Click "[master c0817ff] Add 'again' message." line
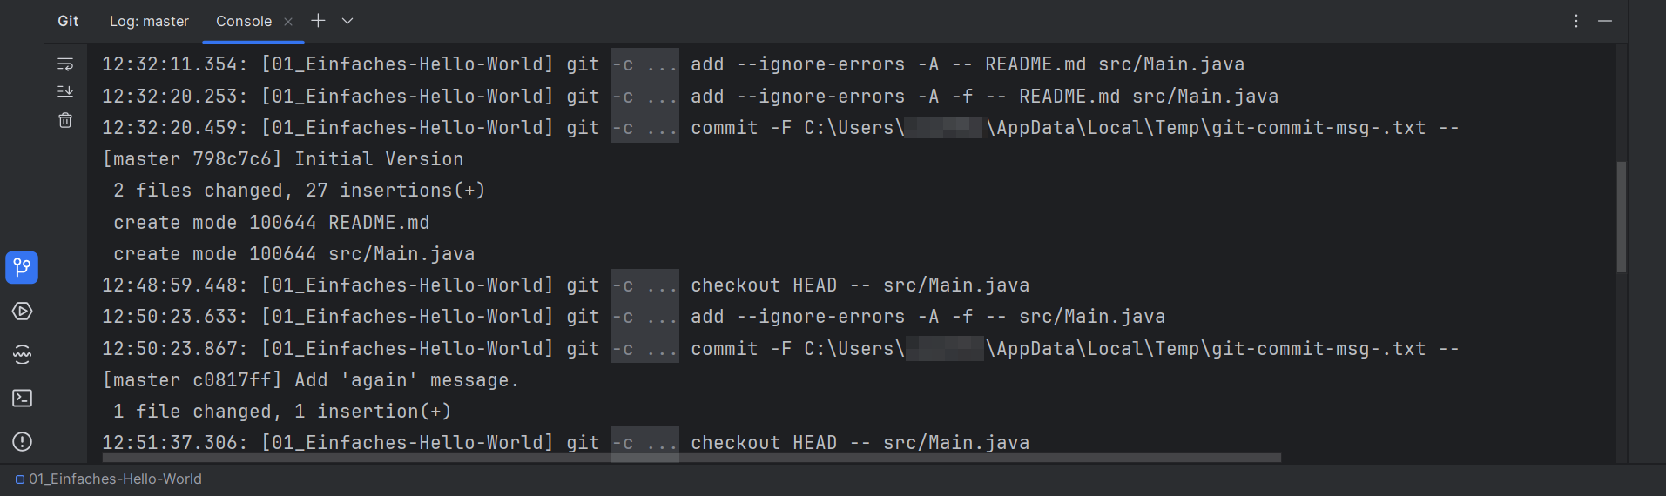The image size is (1666, 496). [x=311, y=380]
